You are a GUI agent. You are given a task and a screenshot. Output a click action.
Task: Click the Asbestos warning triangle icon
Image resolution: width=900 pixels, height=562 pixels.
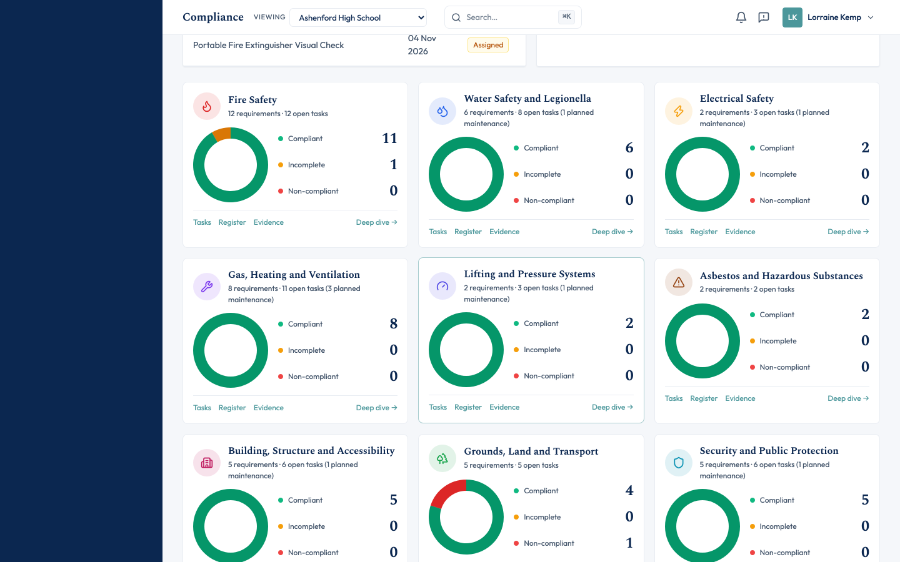coord(679,282)
